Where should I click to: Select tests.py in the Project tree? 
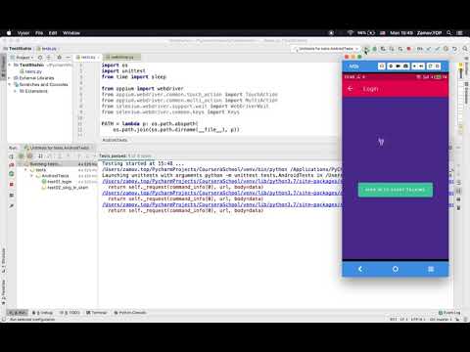point(33,71)
